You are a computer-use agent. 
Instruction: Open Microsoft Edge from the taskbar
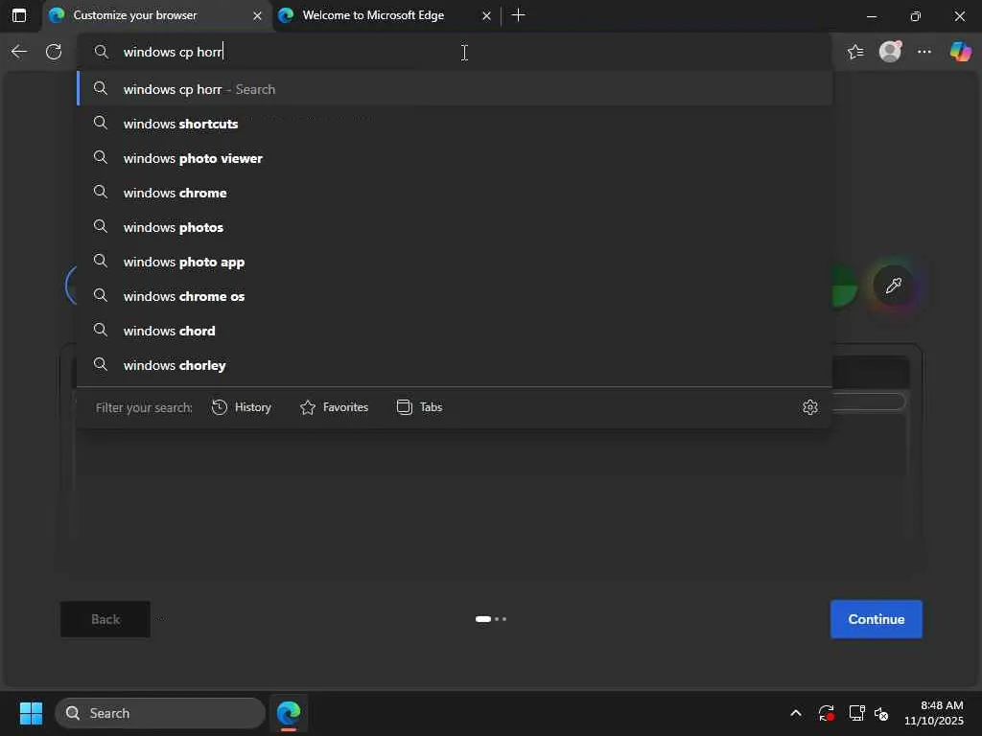(288, 712)
